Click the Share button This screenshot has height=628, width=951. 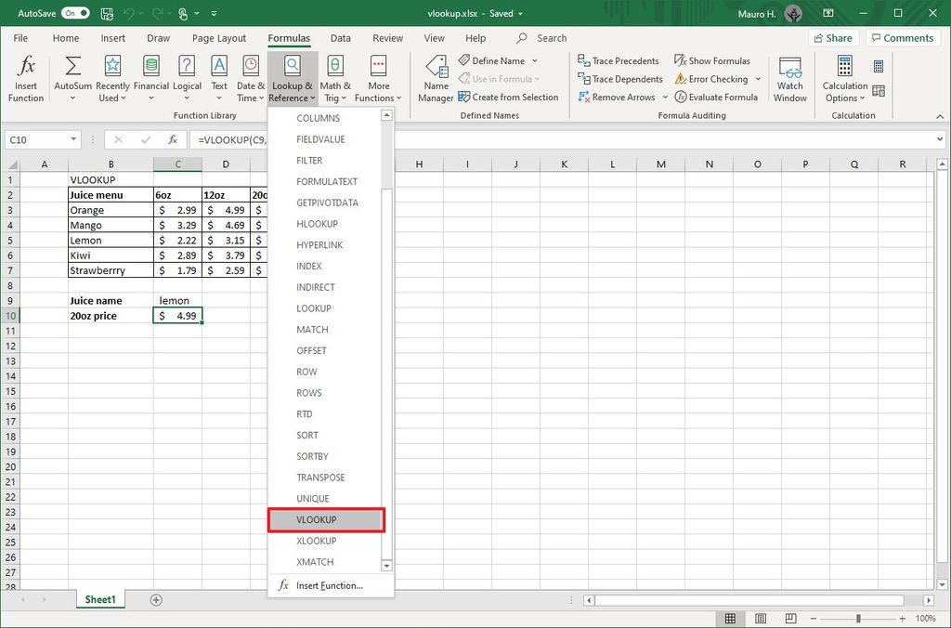pos(832,37)
